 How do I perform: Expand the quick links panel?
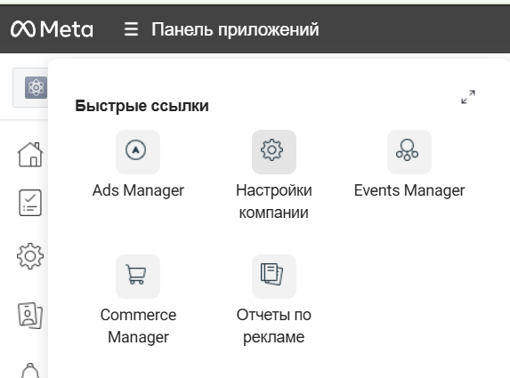point(468,97)
